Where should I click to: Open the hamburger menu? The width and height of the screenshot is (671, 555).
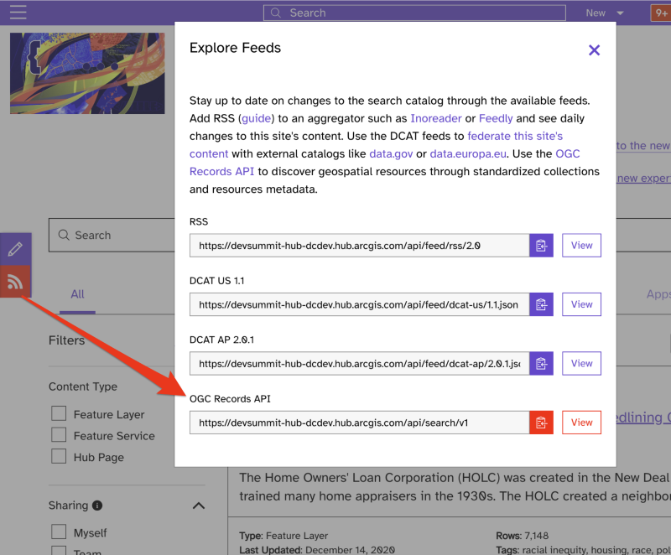[x=18, y=13]
